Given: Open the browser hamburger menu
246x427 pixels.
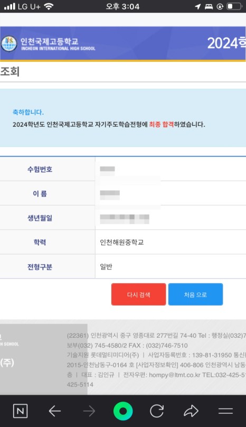Looking at the screenshot, I should [225, 411].
